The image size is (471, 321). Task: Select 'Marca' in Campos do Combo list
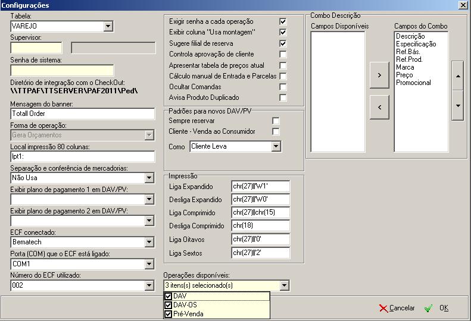click(x=405, y=67)
